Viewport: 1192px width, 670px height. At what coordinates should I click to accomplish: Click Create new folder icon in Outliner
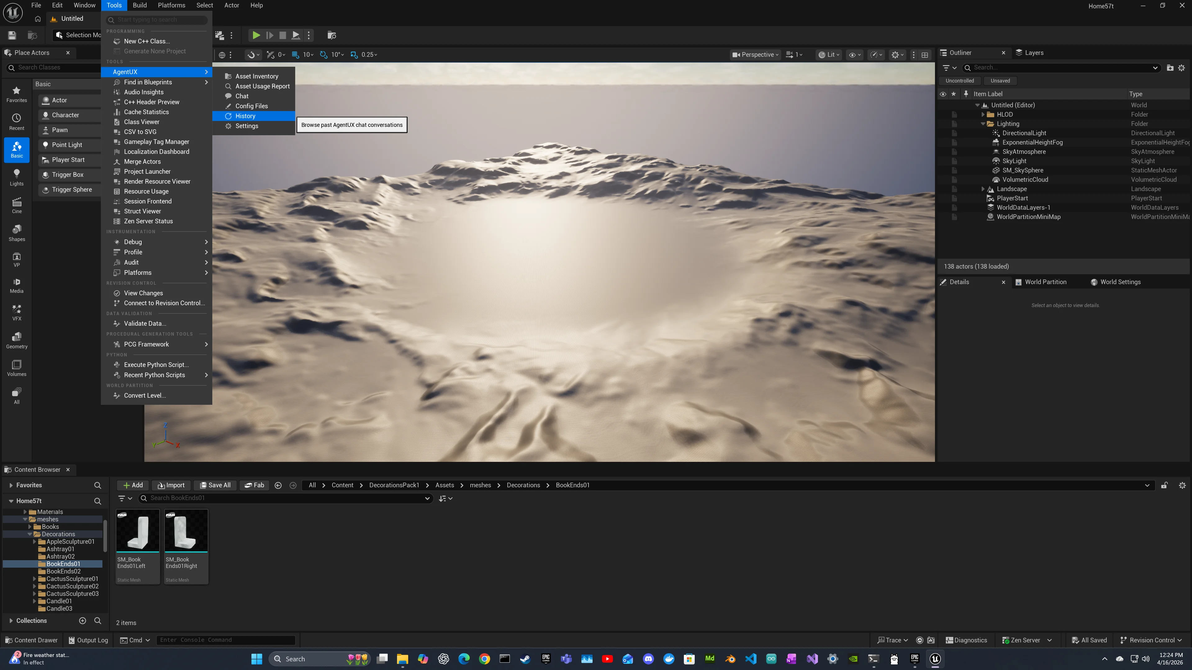click(x=1170, y=68)
